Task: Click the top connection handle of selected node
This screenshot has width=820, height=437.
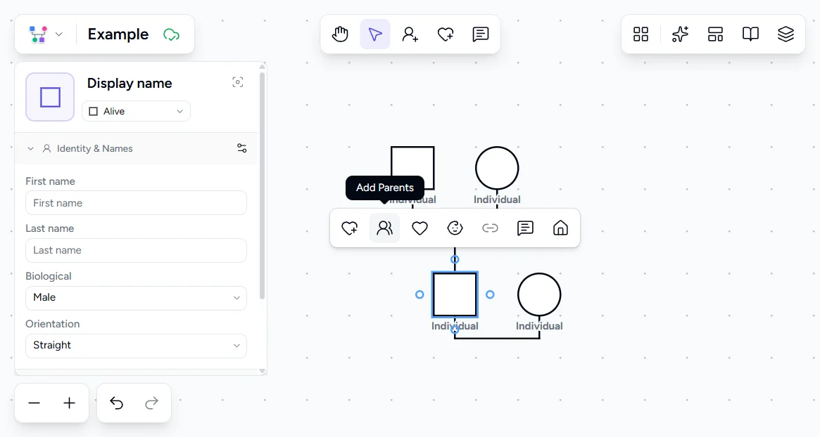Action: click(x=455, y=259)
